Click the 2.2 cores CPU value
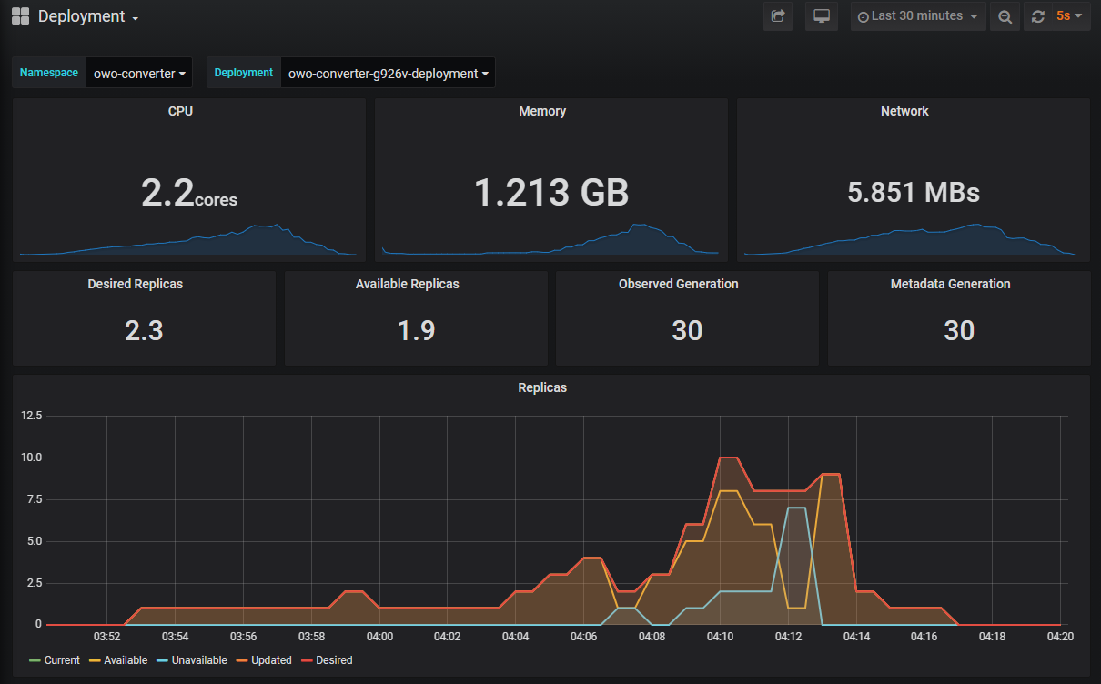 189,193
